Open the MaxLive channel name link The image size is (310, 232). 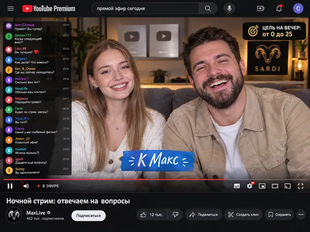[x=36, y=213]
